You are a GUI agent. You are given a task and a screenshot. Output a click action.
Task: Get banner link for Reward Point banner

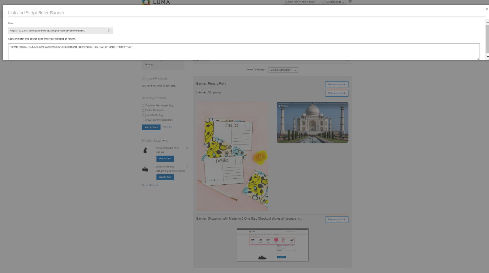pyautogui.click(x=336, y=84)
